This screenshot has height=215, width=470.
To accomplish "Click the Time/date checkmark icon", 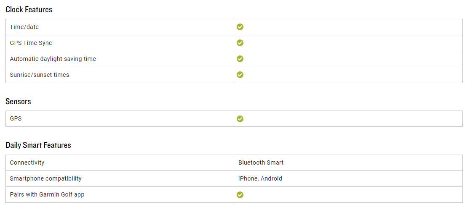I will 240,27.
